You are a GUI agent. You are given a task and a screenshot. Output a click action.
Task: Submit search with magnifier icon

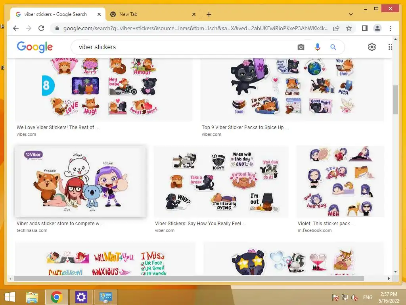point(333,47)
